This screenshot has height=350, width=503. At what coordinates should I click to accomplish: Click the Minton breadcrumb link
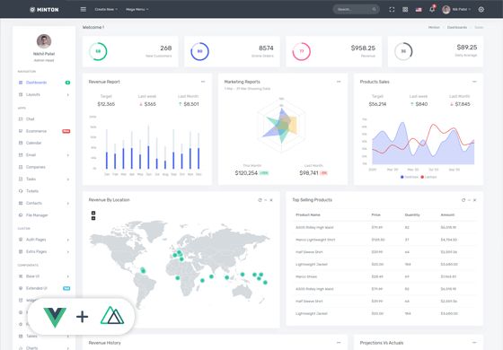coord(434,27)
